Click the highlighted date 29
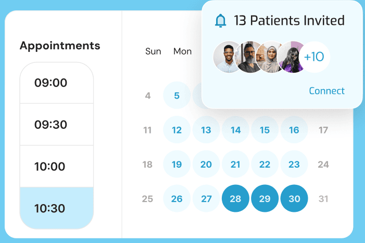The width and height of the screenshot is (365, 243). pyautogui.click(x=265, y=199)
